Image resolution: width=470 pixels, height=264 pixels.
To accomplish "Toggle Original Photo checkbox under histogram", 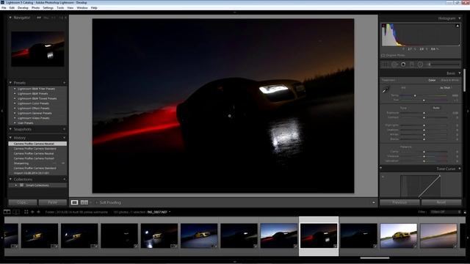I will point(383,56).
